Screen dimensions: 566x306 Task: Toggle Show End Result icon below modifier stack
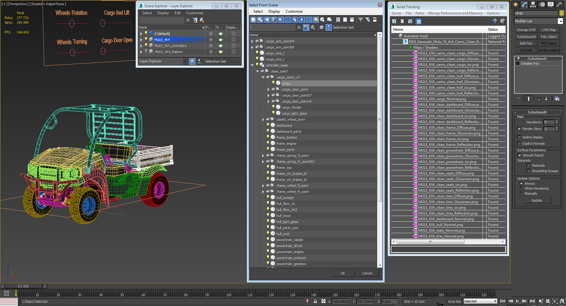[529, 98]
